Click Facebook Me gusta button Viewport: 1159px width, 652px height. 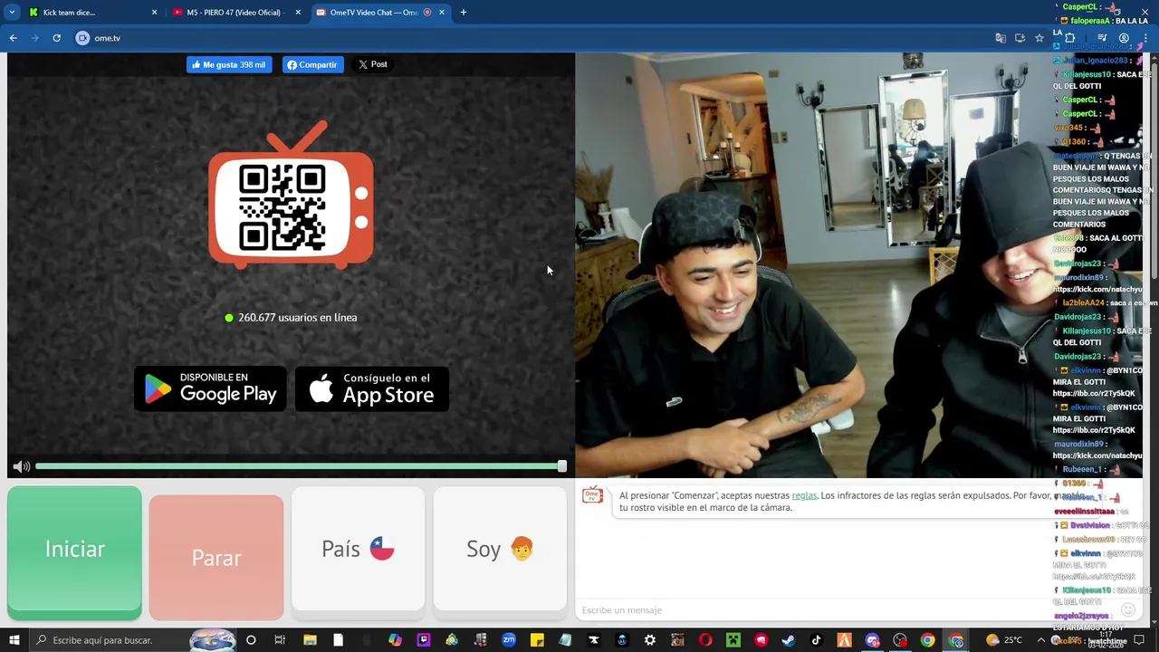[229, 65]
